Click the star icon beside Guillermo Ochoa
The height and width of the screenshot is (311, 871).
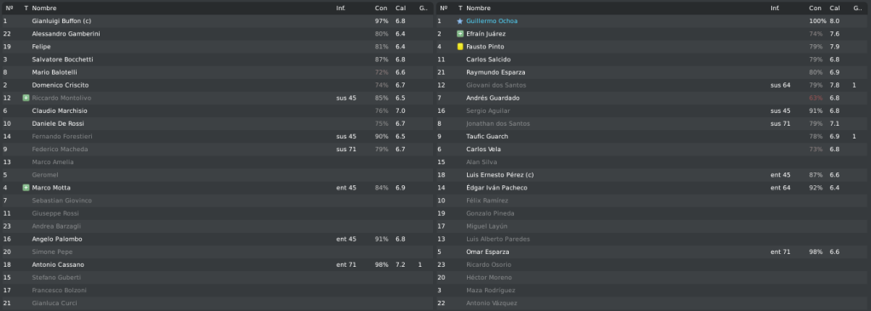pos(460,21)
